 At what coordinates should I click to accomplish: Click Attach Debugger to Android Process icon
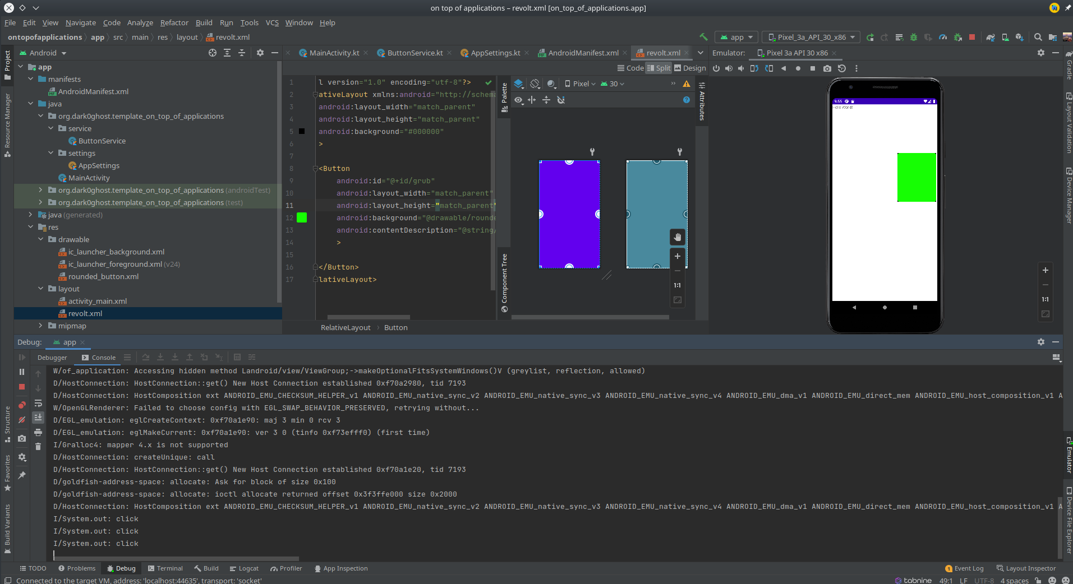tap(957, 37)
